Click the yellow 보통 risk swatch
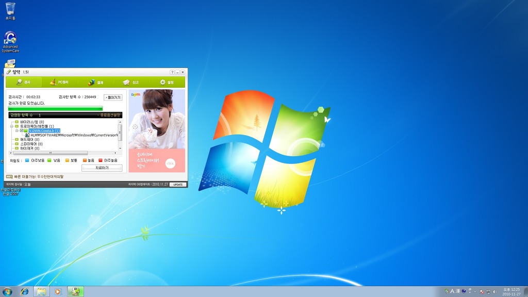 [x=67, y=160]
